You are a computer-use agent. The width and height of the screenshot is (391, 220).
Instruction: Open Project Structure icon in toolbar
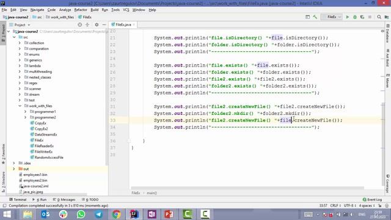(x=387, y=17)
